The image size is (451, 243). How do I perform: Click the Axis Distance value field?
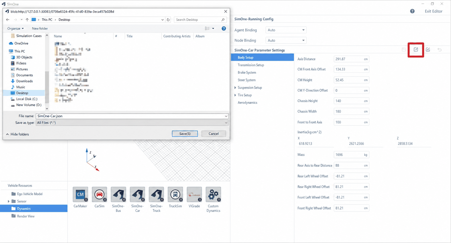tap(351, 59)
